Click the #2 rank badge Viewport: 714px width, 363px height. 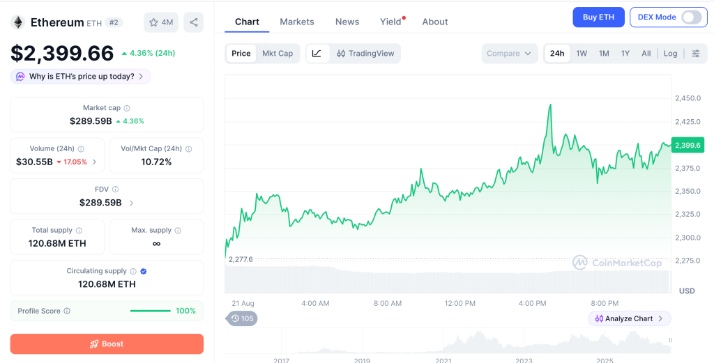114,22
